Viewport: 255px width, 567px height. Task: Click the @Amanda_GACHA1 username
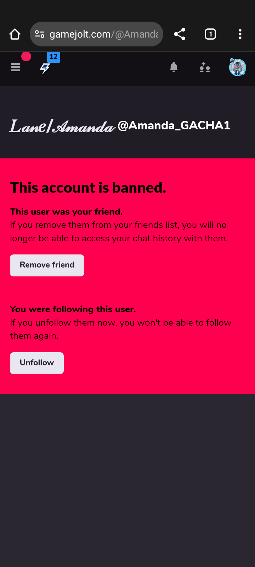tap(174, 125)
